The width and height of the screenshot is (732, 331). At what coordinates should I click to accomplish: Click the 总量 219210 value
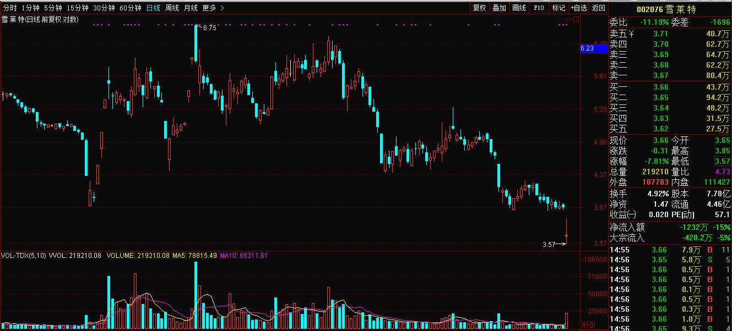pos(655,172)
